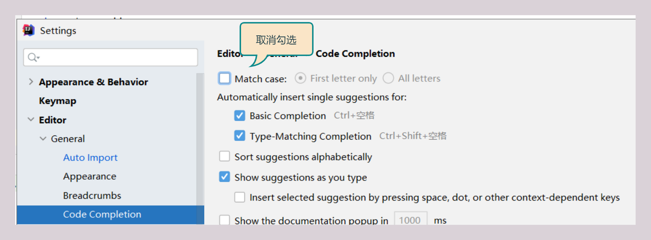The image size is (651, 240).
Task: Select the All letters radio button
Action: coord(388,78)
